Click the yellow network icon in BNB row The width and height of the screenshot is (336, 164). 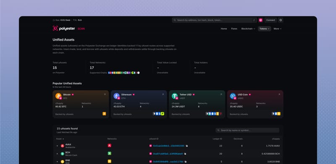[109, 161]
